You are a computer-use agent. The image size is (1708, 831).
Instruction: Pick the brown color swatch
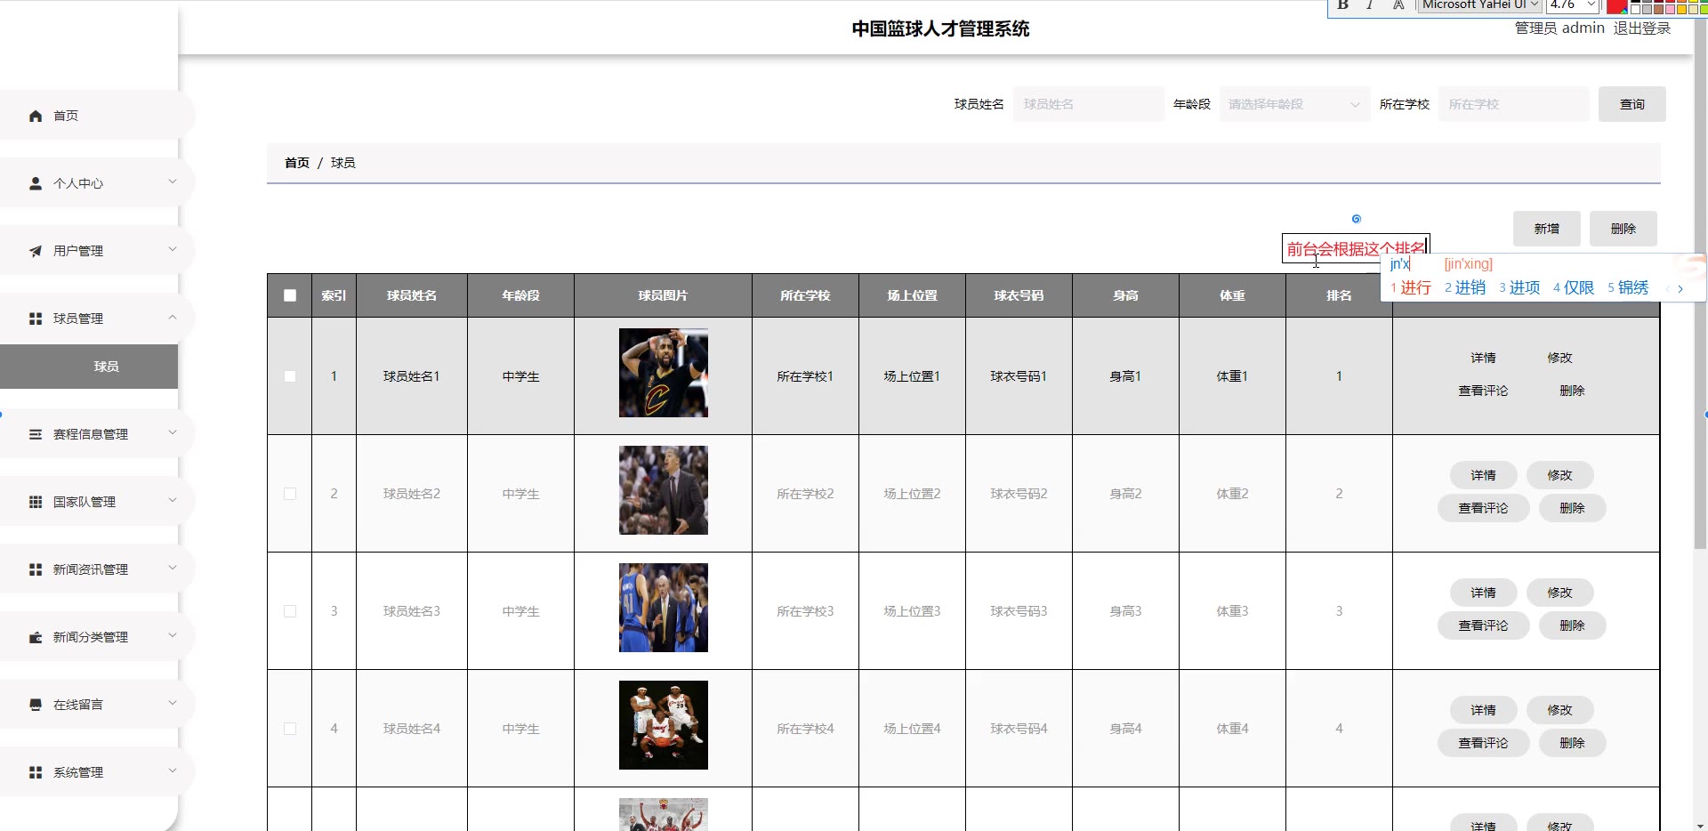click(x=1658, y=9)
